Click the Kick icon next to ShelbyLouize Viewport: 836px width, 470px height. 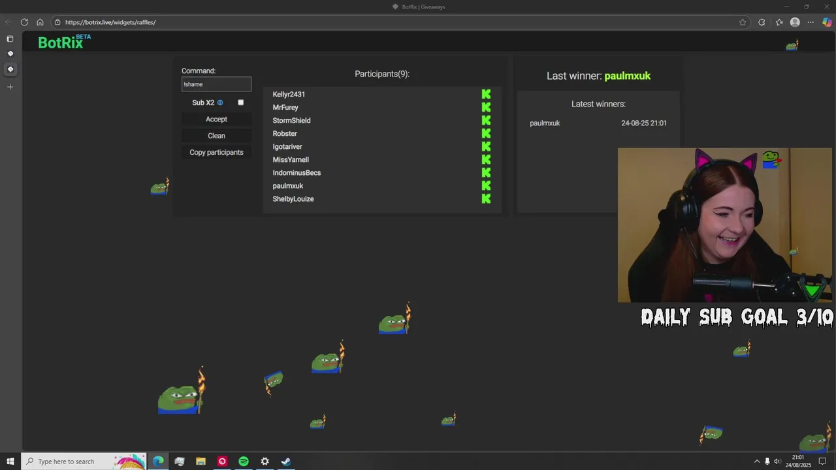[x=486, y=198]
